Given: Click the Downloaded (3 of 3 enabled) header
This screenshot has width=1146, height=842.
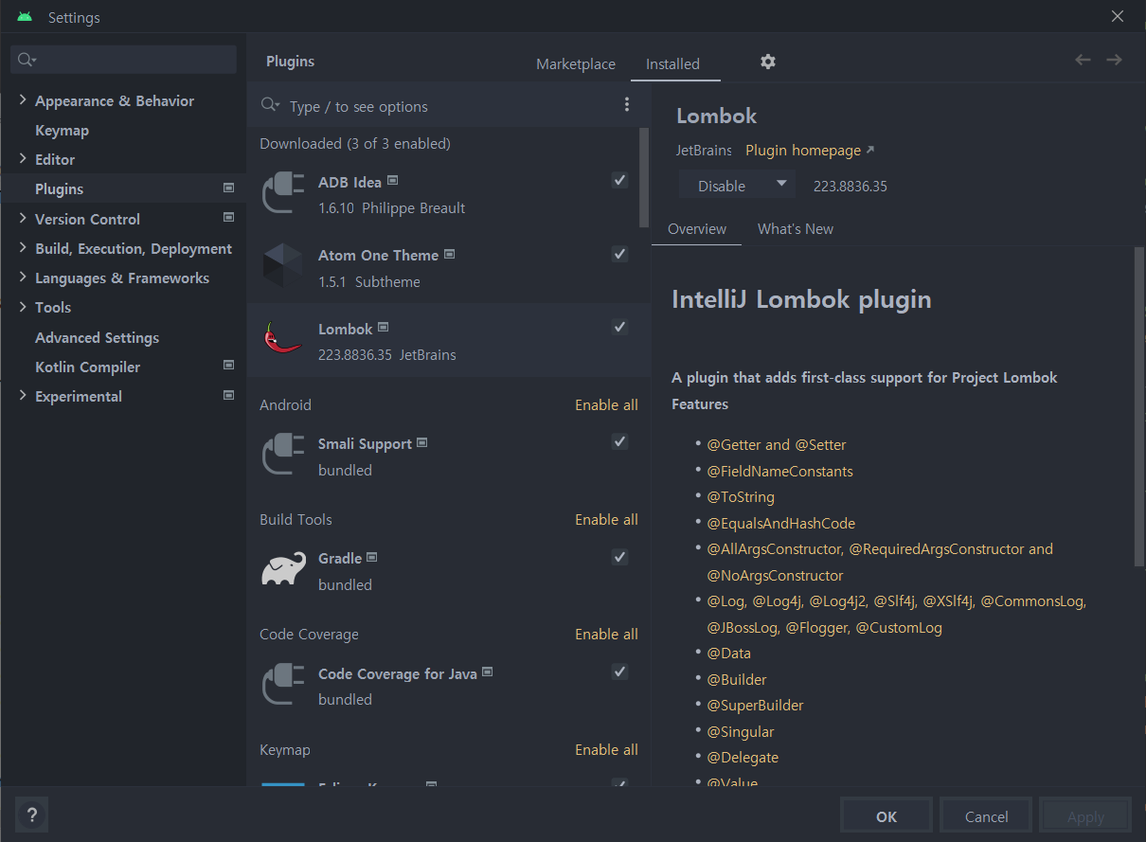Looking at the screenshot, I should [x=355, y=144].
